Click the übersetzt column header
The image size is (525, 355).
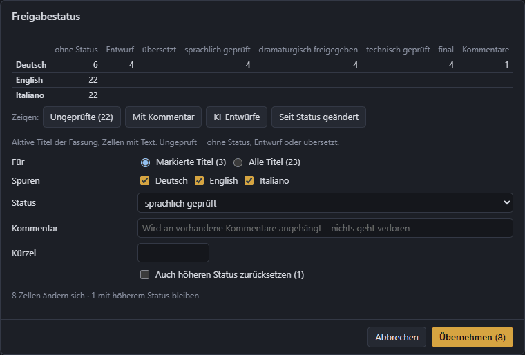pos(160,50)
